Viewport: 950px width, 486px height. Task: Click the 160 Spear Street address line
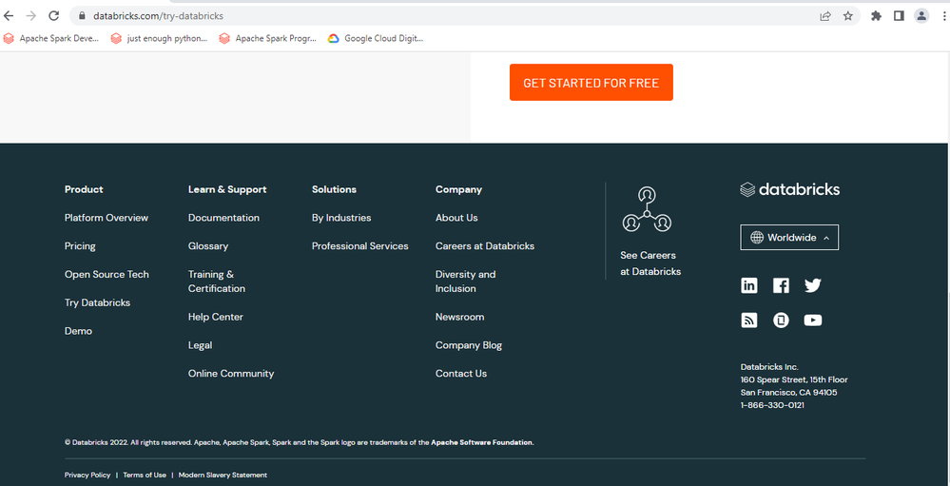pos(794,379)
